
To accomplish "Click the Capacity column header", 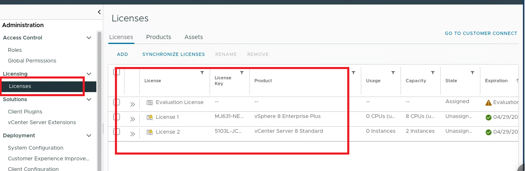I will point(416,81).
